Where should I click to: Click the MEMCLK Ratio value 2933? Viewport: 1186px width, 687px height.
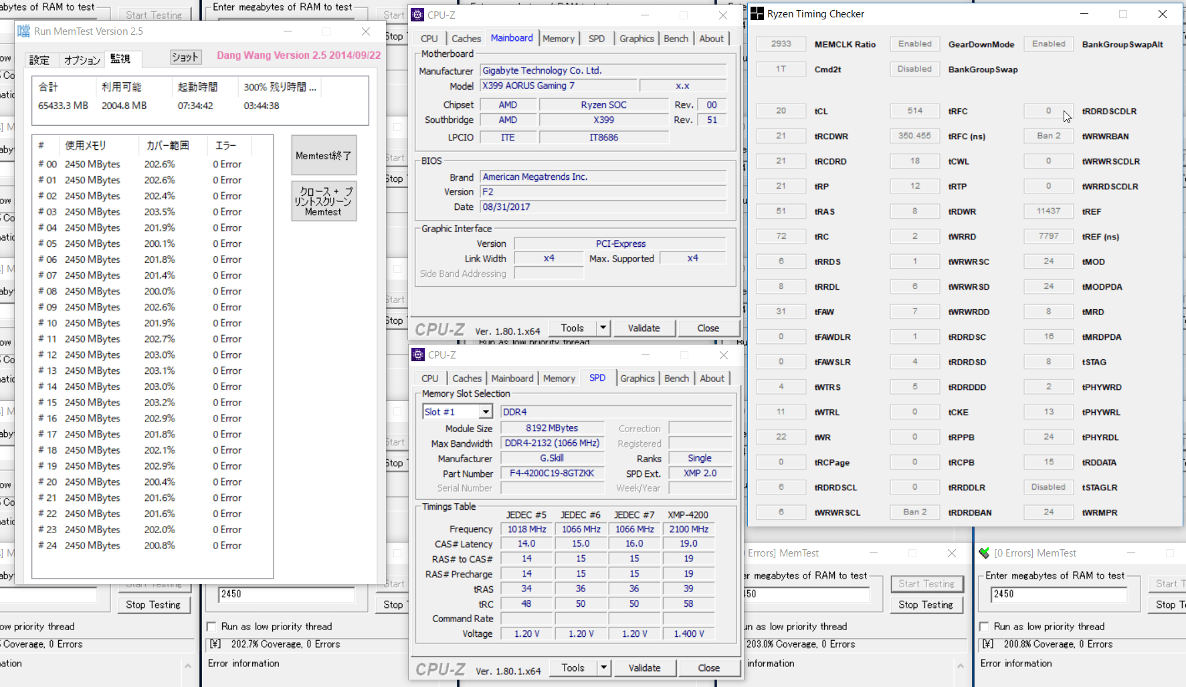pos(781,44)
